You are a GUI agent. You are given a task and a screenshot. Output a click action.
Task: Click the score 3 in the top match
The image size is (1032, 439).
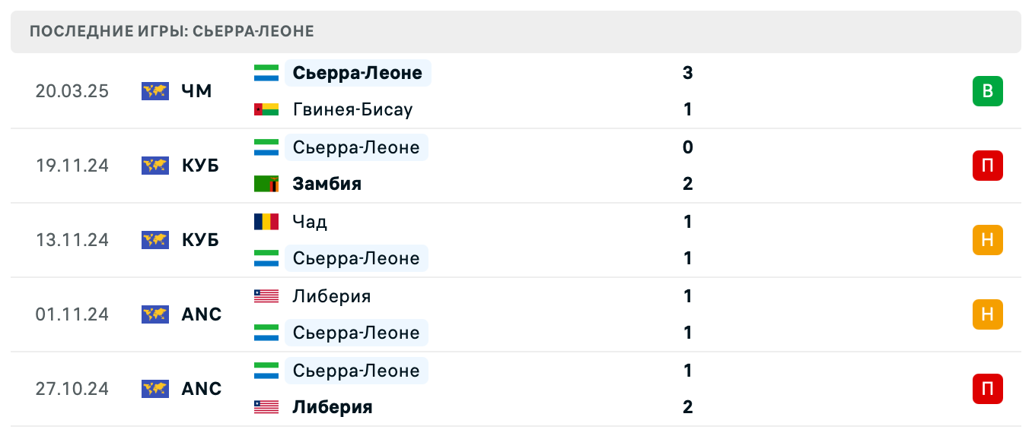click(687, 72)
